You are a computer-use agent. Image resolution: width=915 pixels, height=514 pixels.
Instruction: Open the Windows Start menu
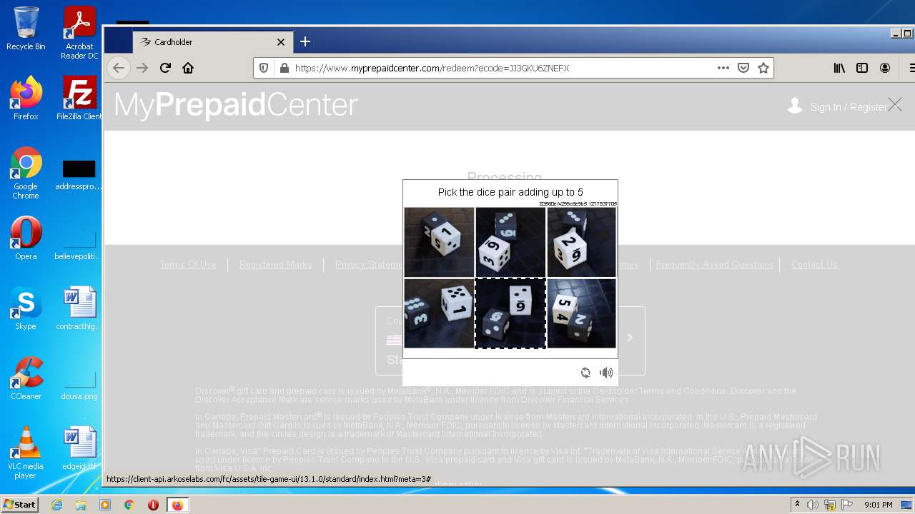19,505
